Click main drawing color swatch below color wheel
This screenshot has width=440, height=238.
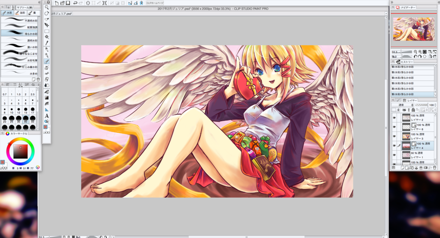(x=3, y=162)
